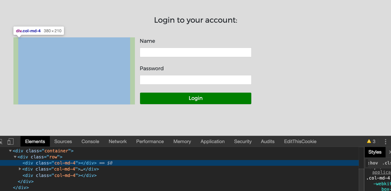Click the .col-md-4 selector in Styles
The width and height of the screenshot is (391, 191).
point(378,178)
